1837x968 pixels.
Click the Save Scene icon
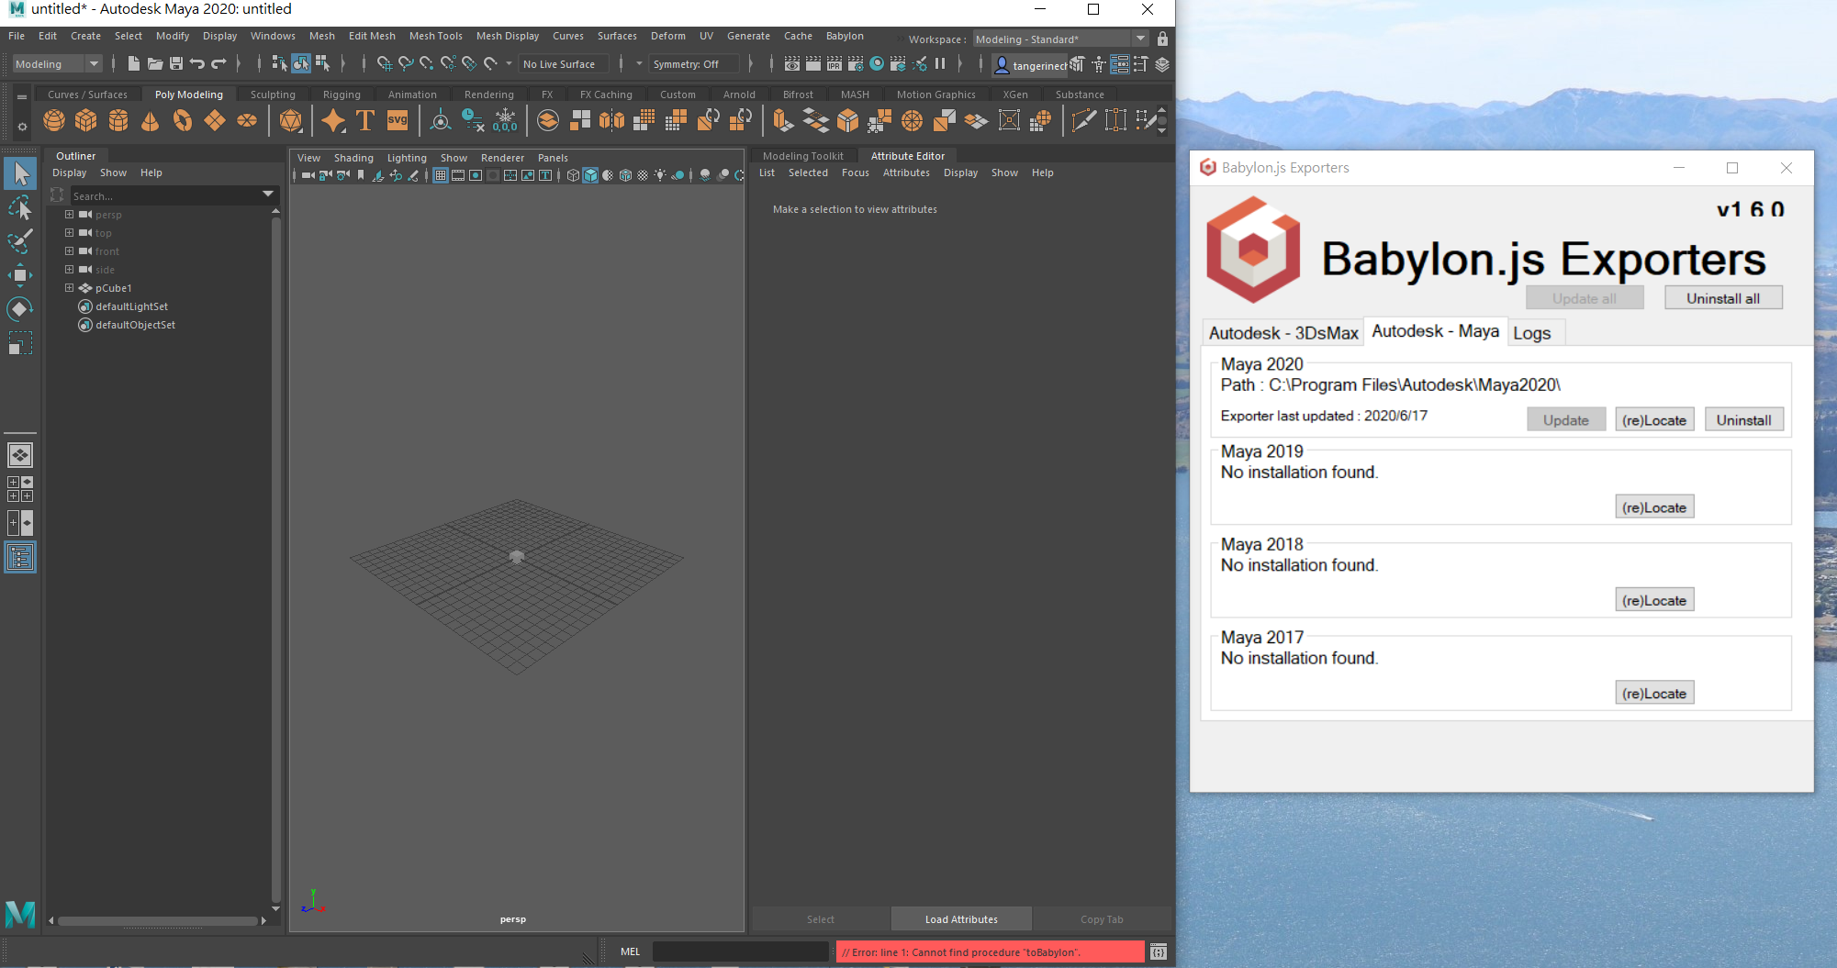tap(176, 63)
